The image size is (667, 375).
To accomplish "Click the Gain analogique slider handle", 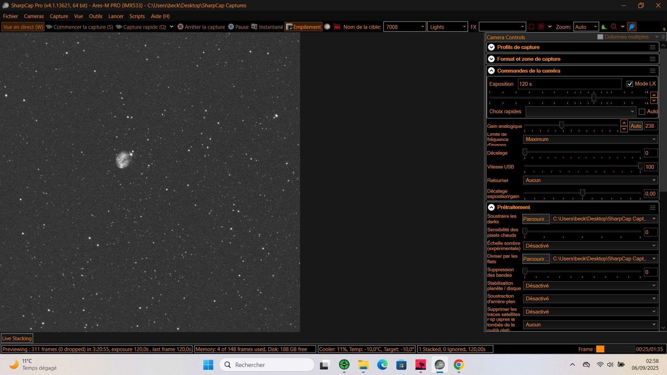I will 561,125.
